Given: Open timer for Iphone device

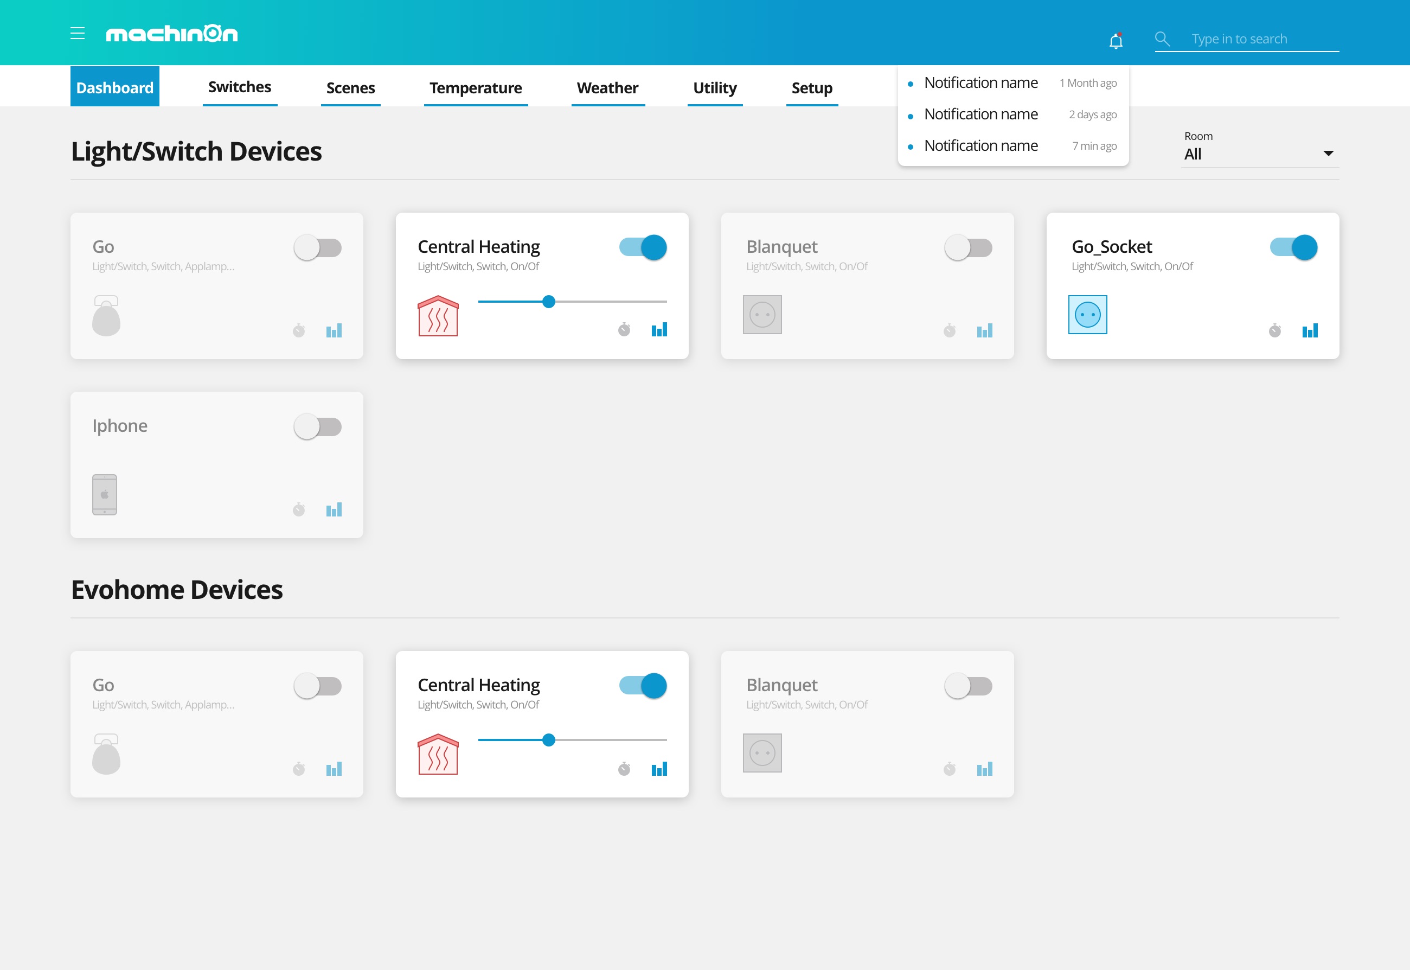Looking at the screenshot, I should click(299, 509).
